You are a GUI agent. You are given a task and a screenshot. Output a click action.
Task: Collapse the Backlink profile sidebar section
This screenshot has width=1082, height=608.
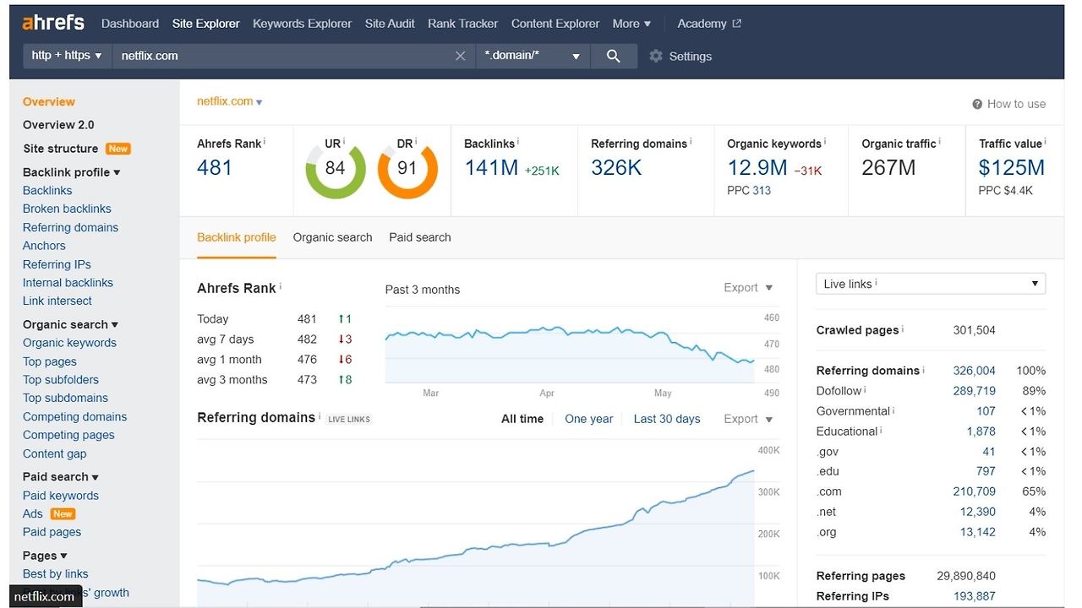(x=72, y=172)
